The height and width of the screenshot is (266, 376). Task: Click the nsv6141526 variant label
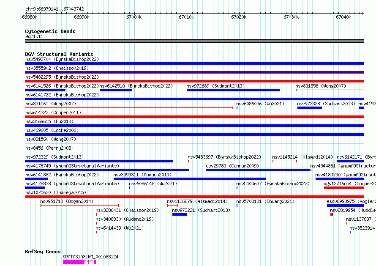click(62, 86)
